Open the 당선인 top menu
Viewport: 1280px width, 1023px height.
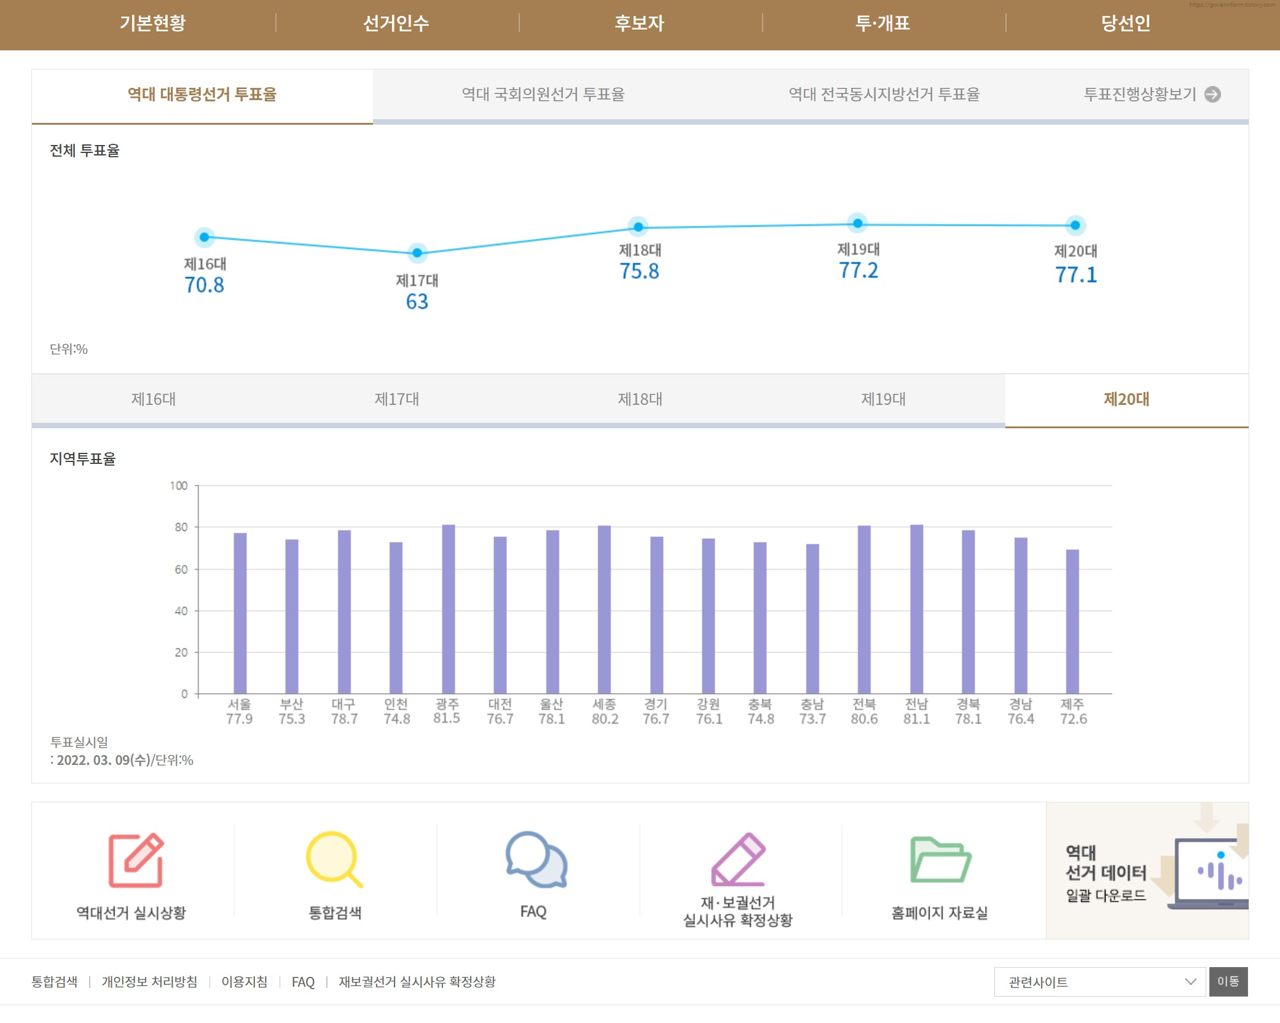[1125, 23]
